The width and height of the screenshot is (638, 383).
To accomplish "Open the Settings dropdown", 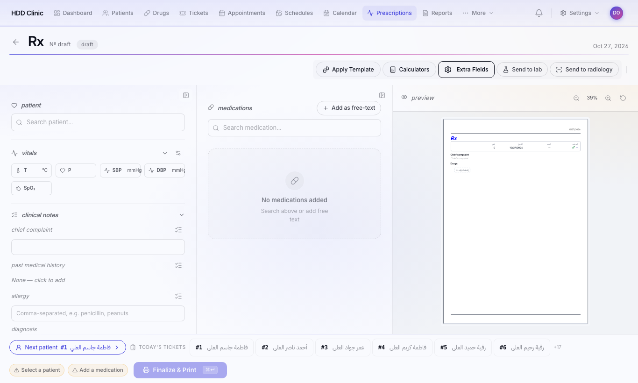I will [x=580, y=13].
